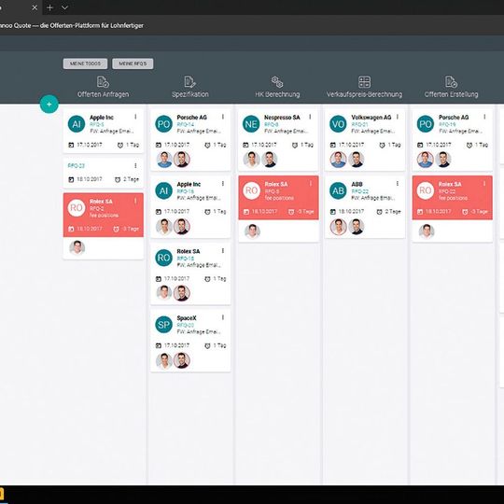504x504 pixels.
Task: Click the AB avatar on ABB card
Action: click(338, 190)
